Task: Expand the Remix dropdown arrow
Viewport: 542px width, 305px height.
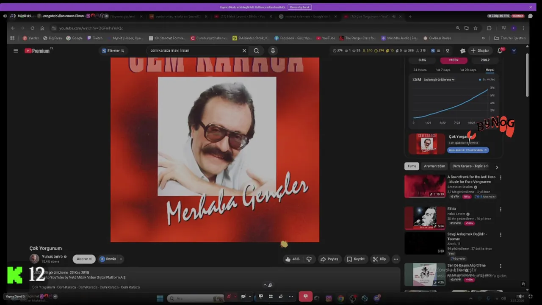Action: [x=121, y=259]
